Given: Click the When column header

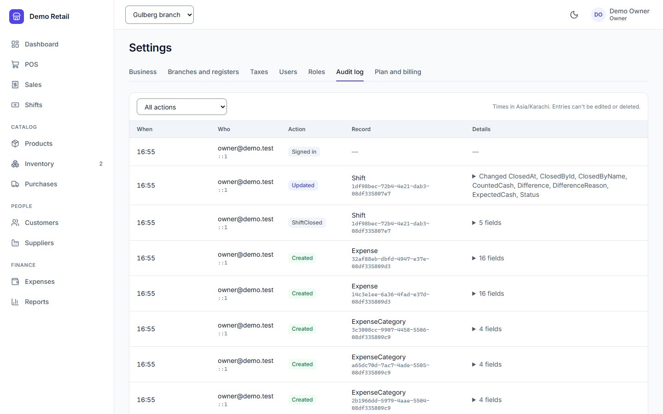Looking at the screenshot, I should tap(145, 129).
